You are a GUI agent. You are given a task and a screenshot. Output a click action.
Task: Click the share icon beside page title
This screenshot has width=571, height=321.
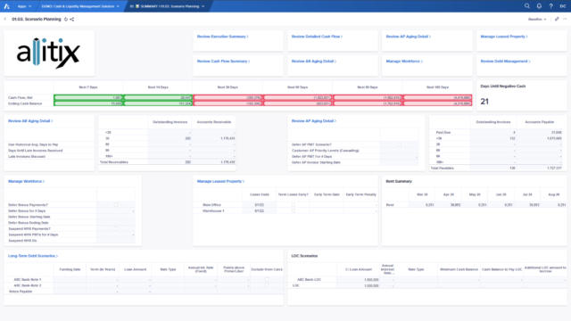coord(71,20)
